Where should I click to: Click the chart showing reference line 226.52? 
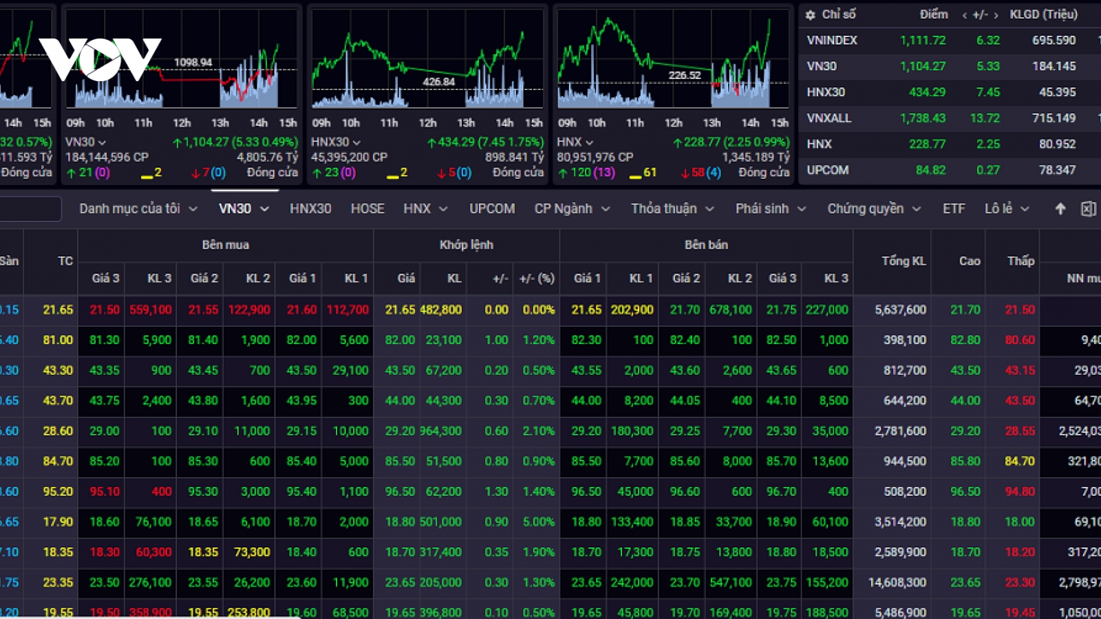673,60
